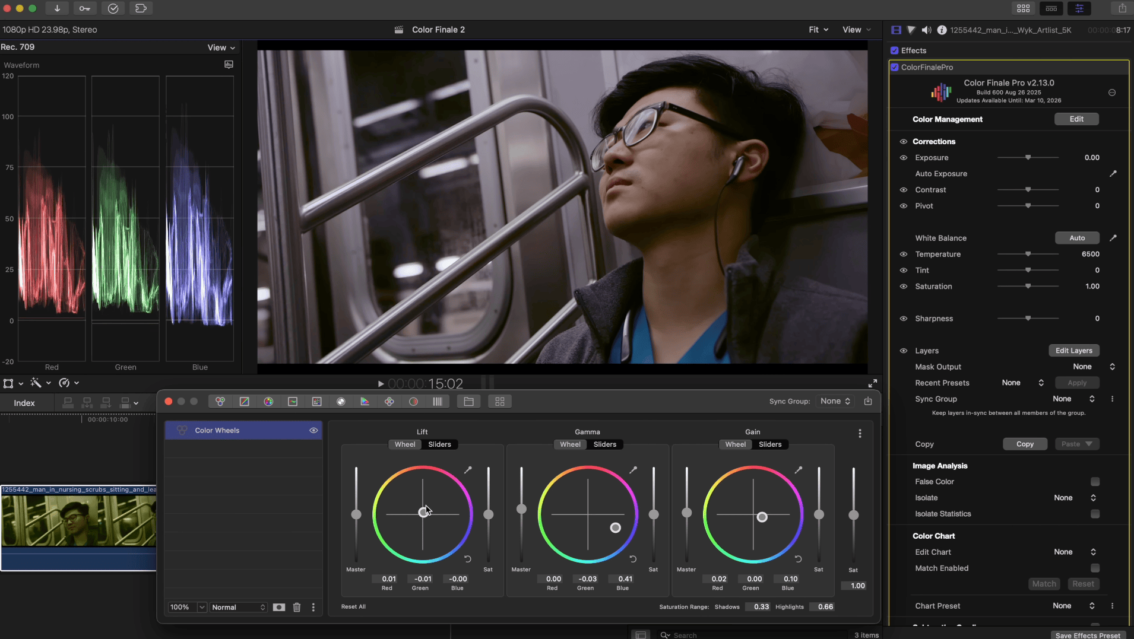Screen dimensions: 1134x639
Task: Open the keyword editor key icon
Action: point(85,8)
